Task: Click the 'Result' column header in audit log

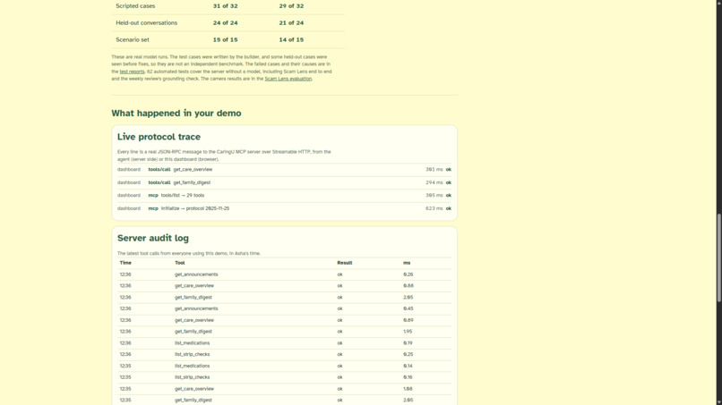Action: point(344,263)
